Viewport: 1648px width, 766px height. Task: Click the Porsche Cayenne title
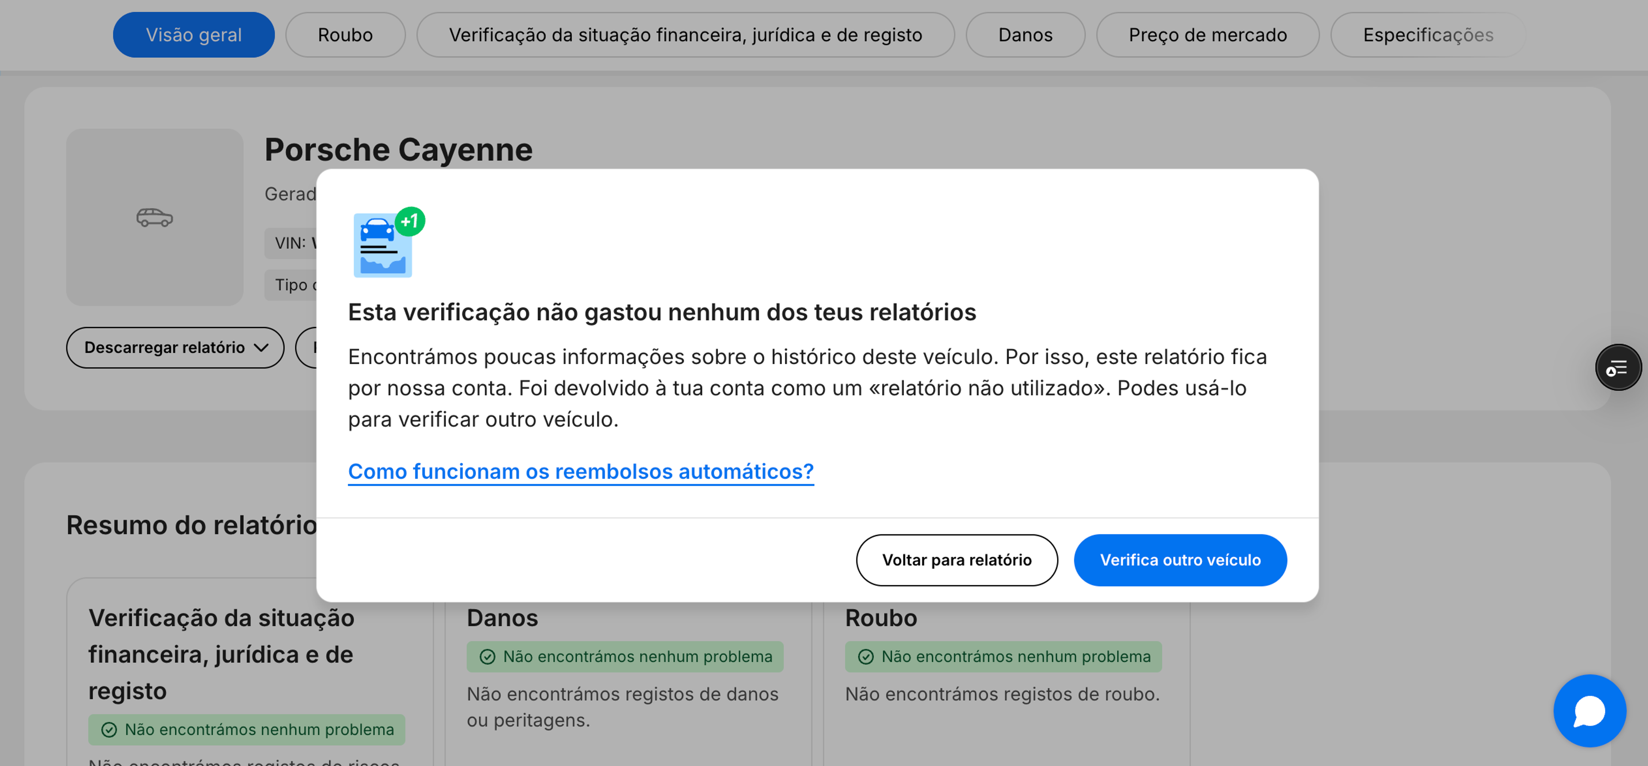coord(399,150)
